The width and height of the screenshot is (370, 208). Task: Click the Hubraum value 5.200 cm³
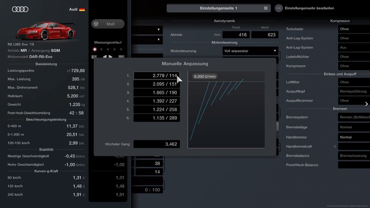tap(76, 96)
